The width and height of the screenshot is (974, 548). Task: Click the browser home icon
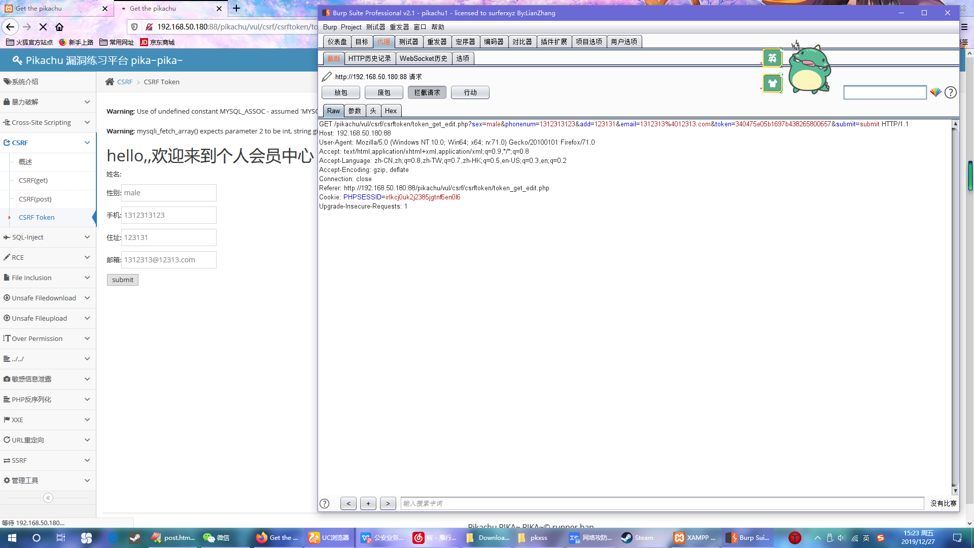pyautogui.click(x=59, y=27)
